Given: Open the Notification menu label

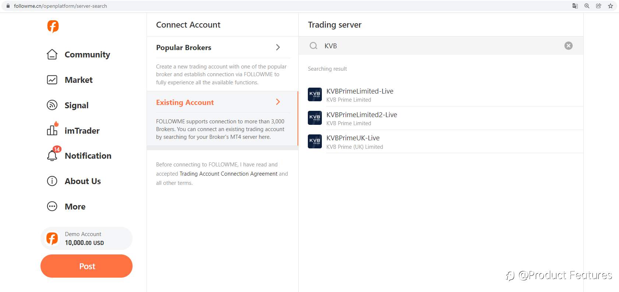Looking at the screenshot, I should click(x=88, y=156).
